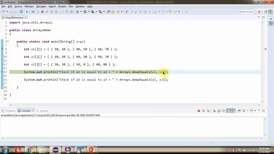
Task: Switch to the Problems tab
Action: (x=9, y=111)
